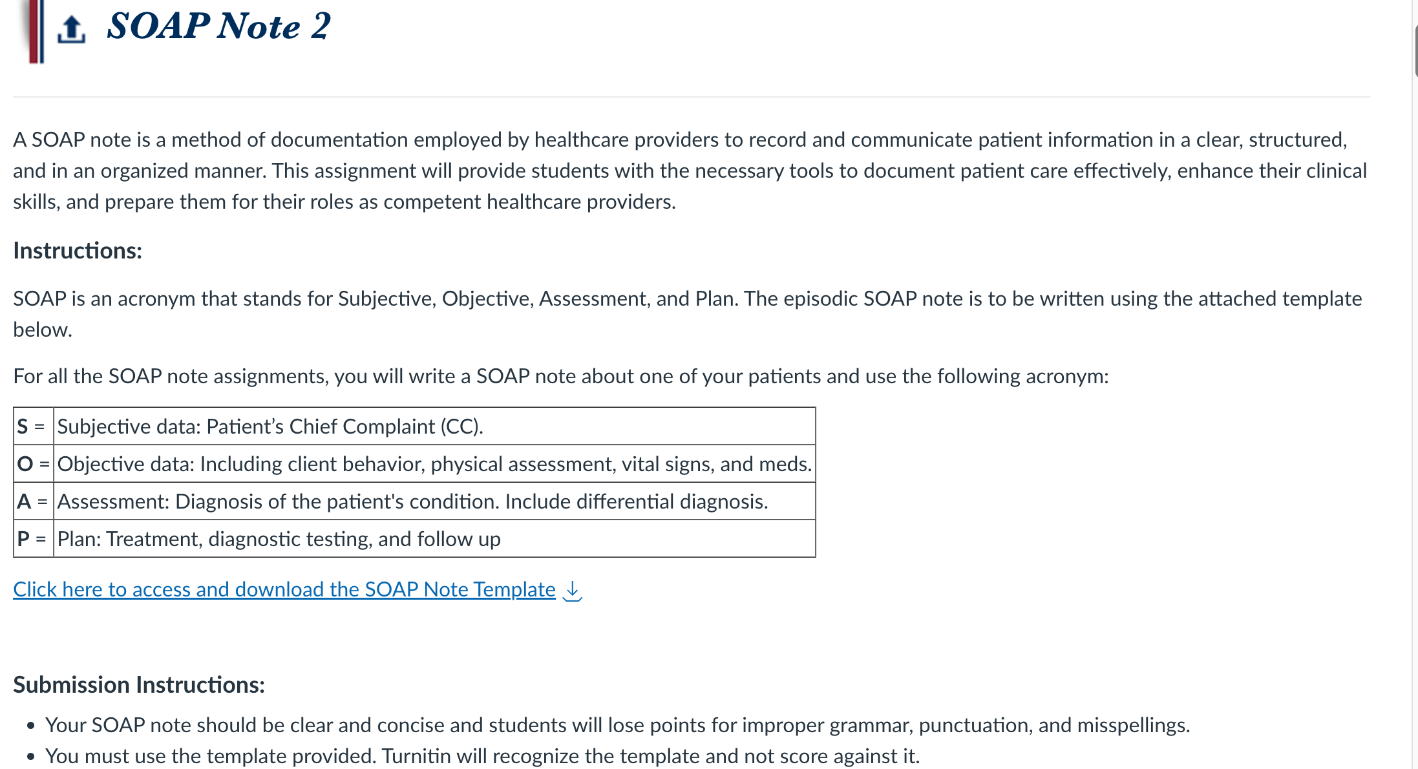Click the intro paragraph about SOAP note documentation
Screen dimensions: 1418x769
pos(690,171)
